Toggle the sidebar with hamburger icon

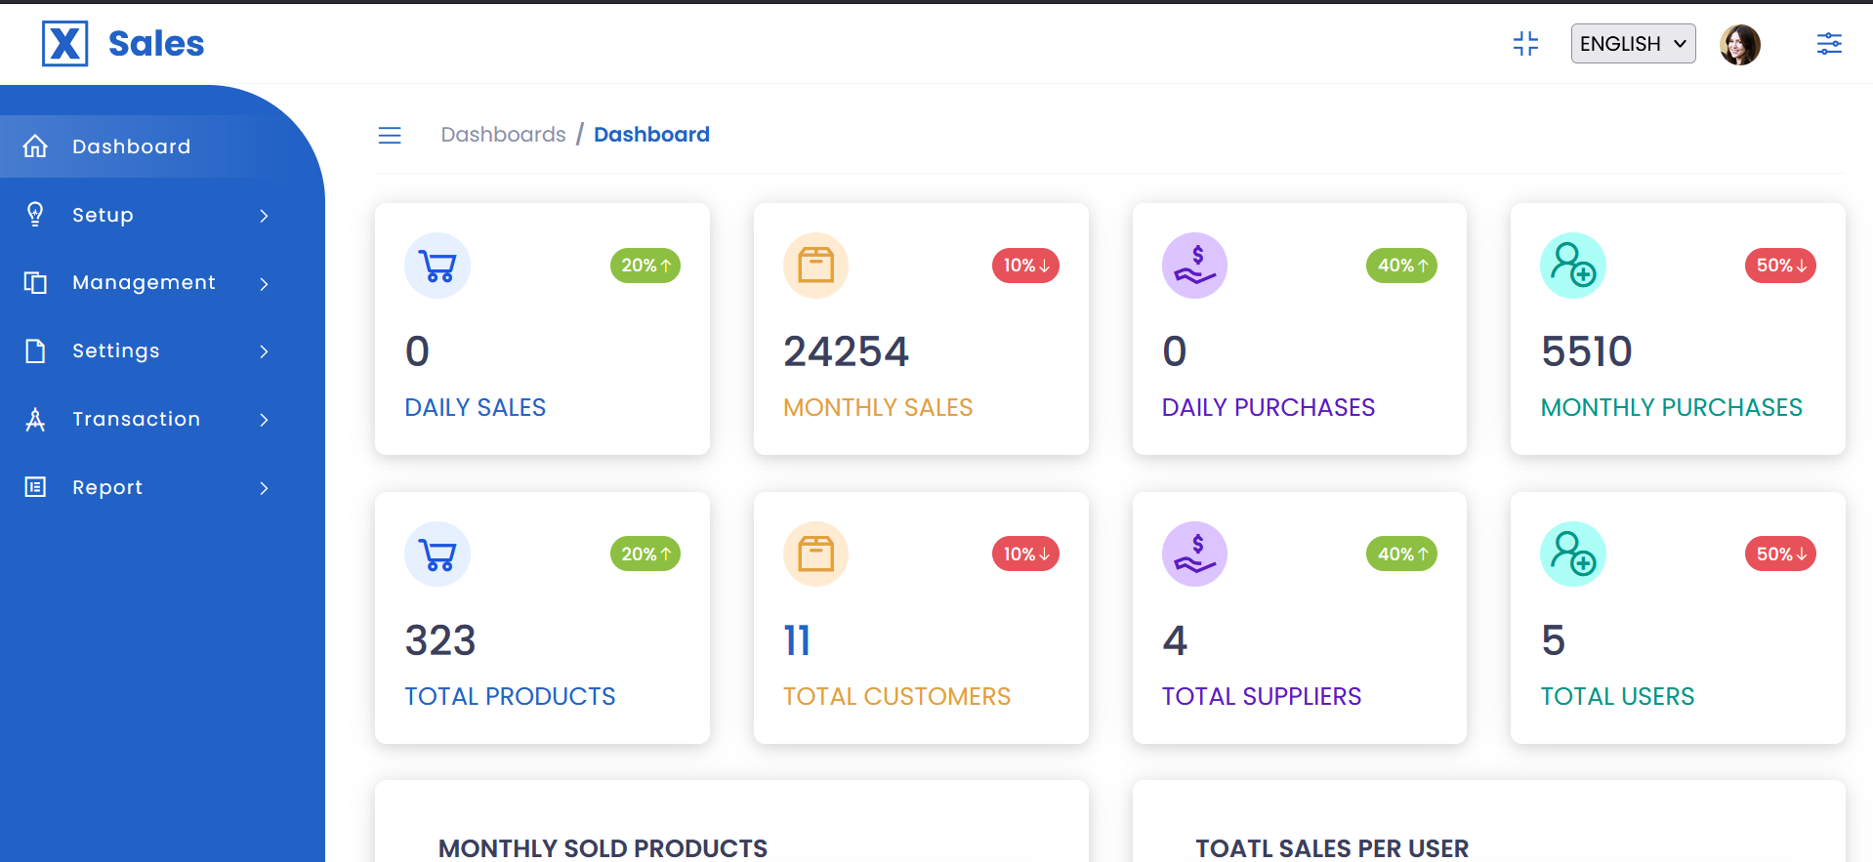(x=390, y=136)
